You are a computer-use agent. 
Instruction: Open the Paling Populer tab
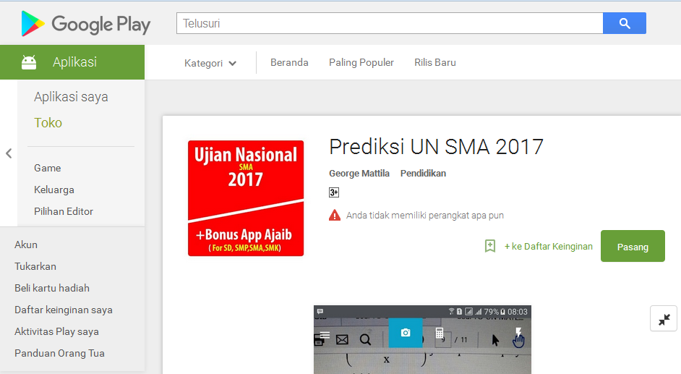(x=361, y=62)
